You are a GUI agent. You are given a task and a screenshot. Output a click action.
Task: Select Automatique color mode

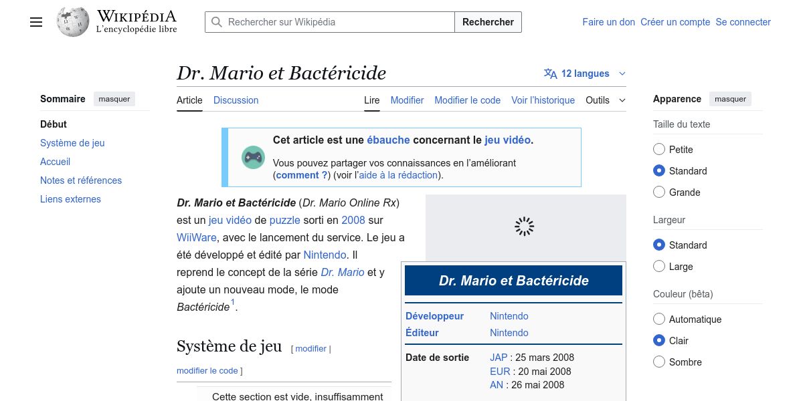click(659, 319)
